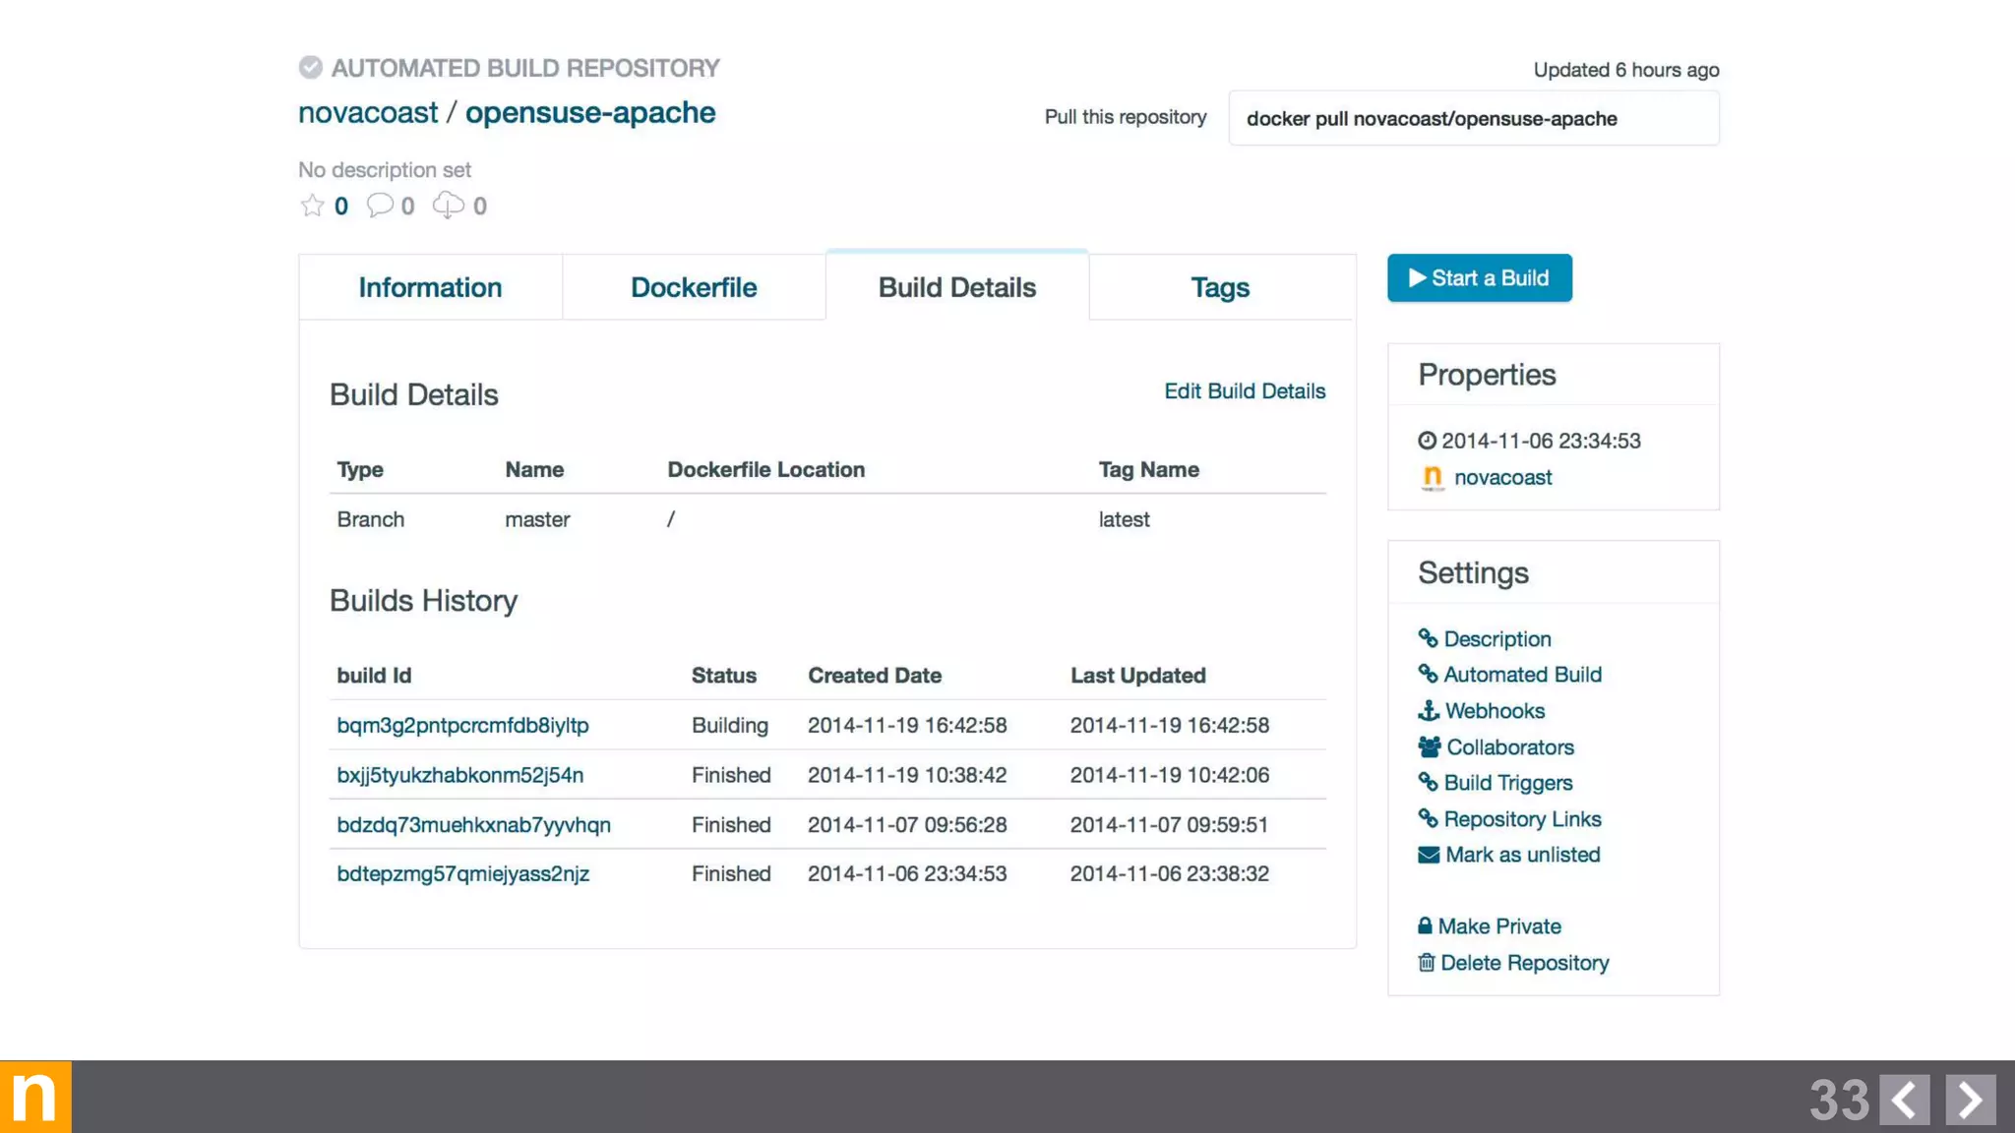Click the cloud download count icon
The image size is (2015, 1133).
(449, 206)
